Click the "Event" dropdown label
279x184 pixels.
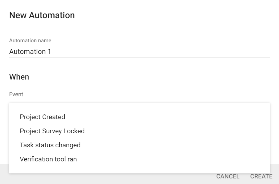[16, 94]
